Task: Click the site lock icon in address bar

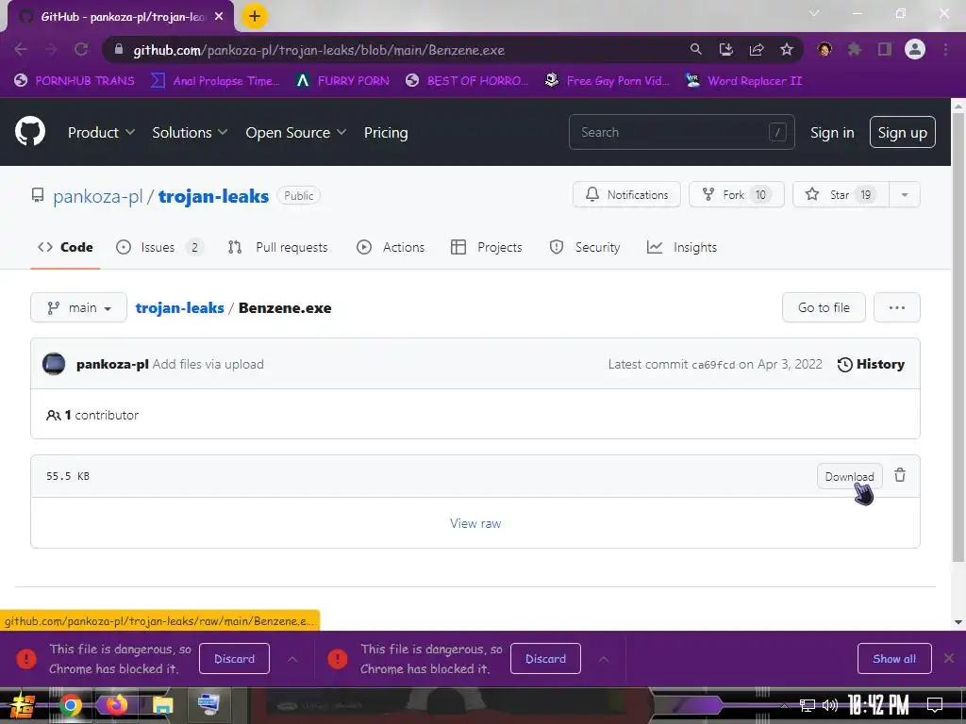Action: tap(119, 49)
